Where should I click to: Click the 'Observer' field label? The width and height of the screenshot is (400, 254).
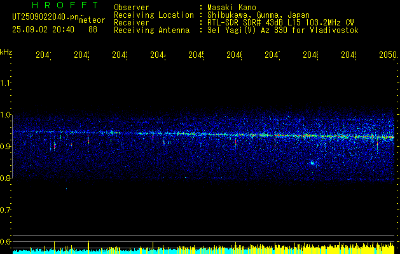point(132,8)
